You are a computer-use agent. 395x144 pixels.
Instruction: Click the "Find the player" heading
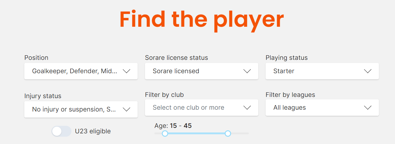pos(201,19)
